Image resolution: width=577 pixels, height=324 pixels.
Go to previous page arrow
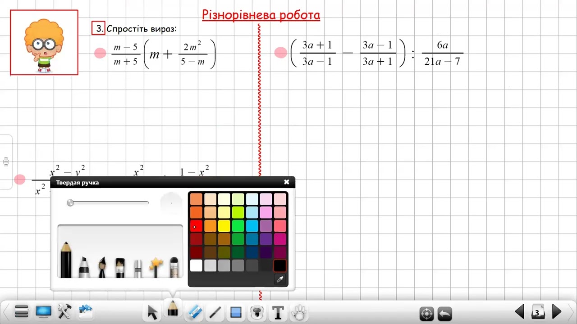(x=520, y=311)
